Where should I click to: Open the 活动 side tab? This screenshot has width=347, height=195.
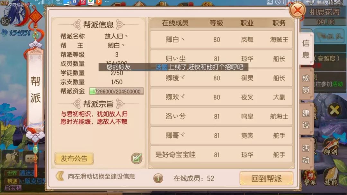click(x=306, y=154)
